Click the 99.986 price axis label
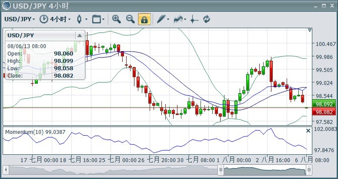 [324, 57]
